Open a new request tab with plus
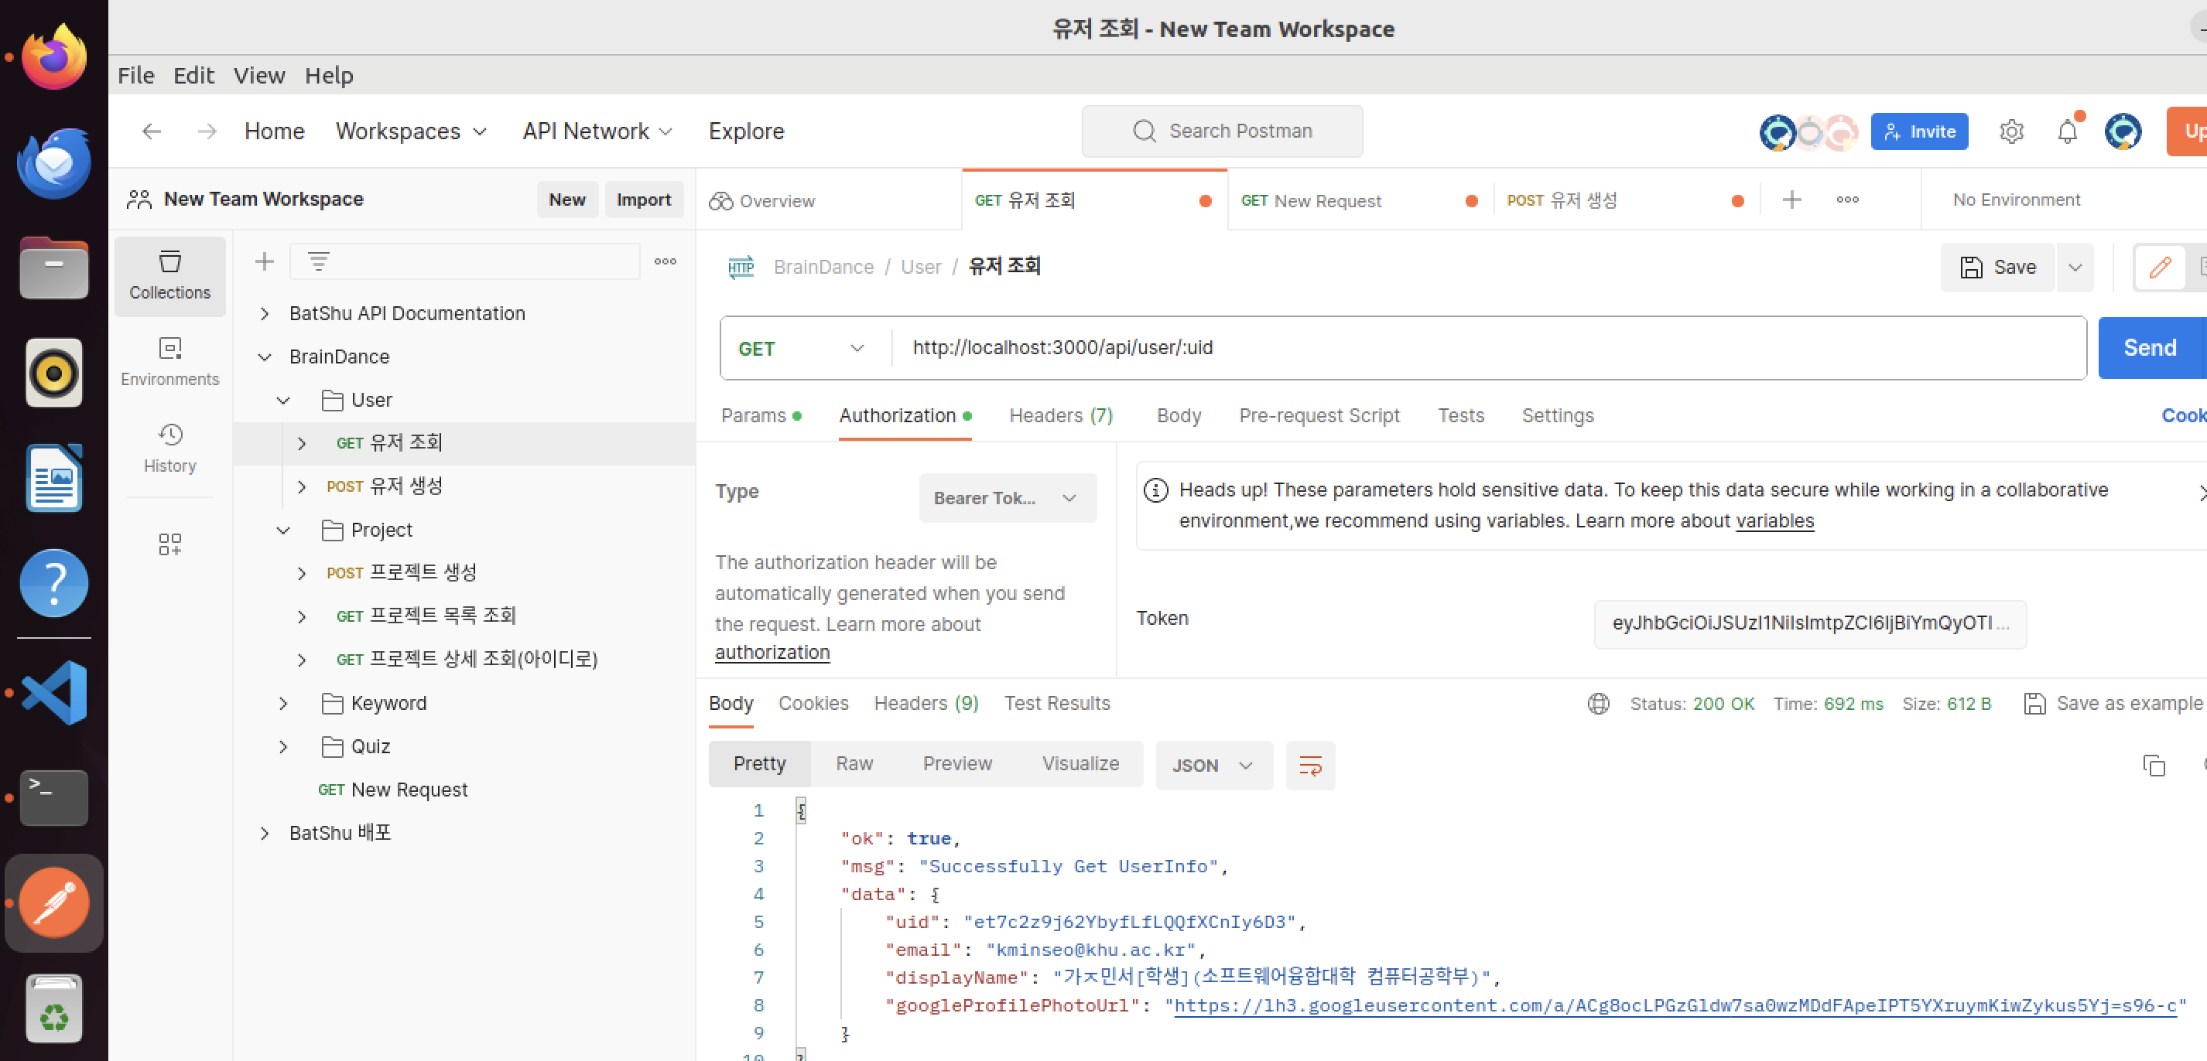The height and width of the screenshot is (1061, 2207). (1791, 200)
